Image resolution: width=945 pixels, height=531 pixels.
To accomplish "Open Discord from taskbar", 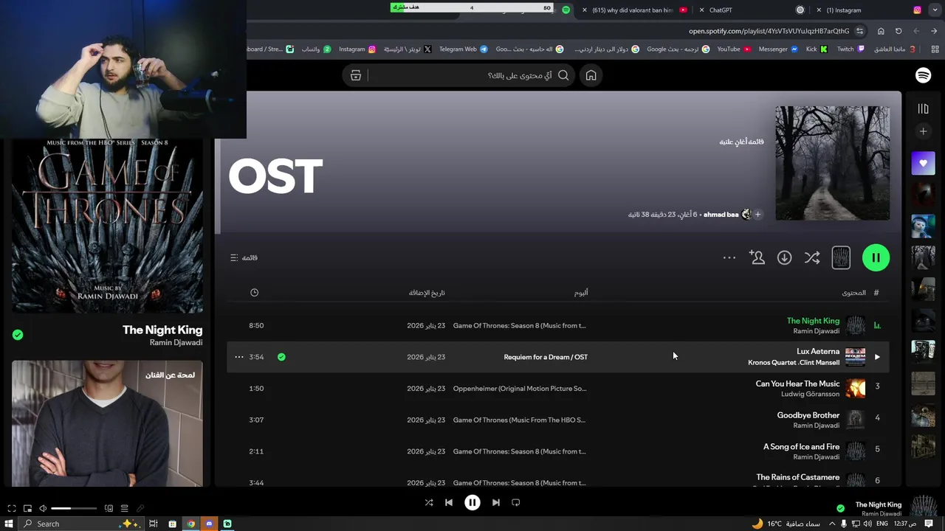I will (x=209, y=524).
